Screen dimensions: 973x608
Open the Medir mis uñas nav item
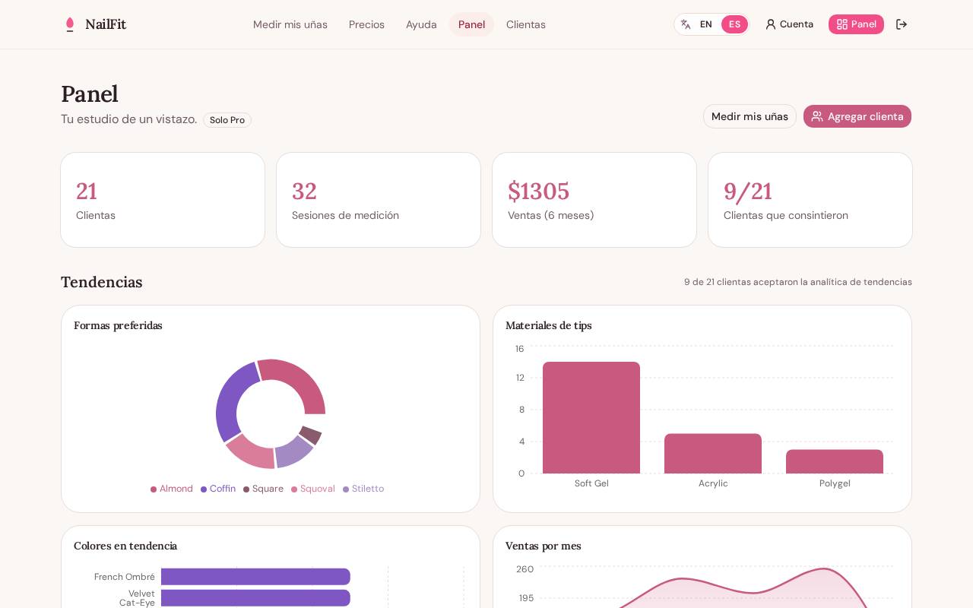[x=290, y=24]
